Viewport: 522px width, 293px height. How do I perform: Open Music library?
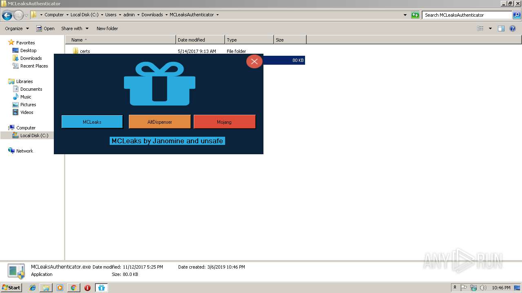point(26,97)
